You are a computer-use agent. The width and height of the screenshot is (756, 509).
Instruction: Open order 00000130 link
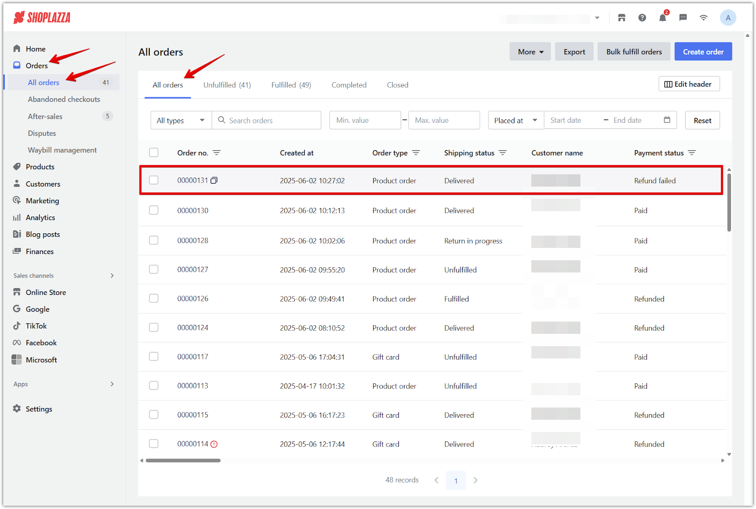tap(193, 211)
